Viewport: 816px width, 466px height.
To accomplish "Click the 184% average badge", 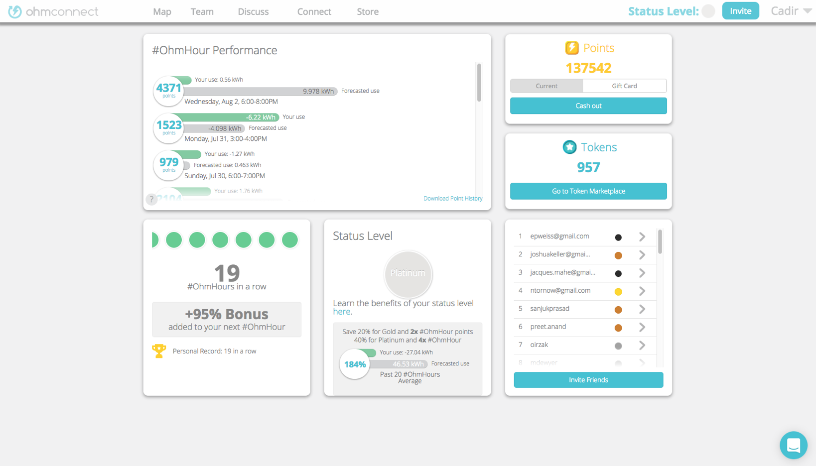I will tap(355, 364).
